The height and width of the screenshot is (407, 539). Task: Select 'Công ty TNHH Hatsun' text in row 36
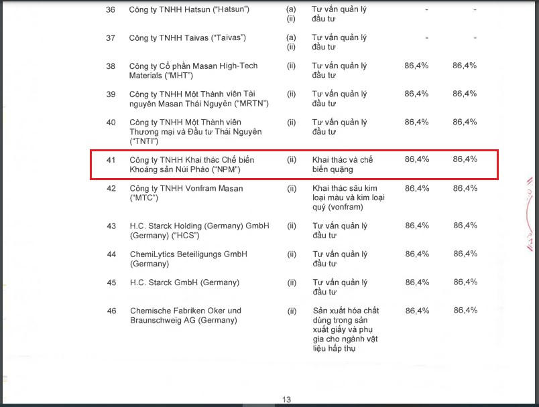click(x=189, y=10)
